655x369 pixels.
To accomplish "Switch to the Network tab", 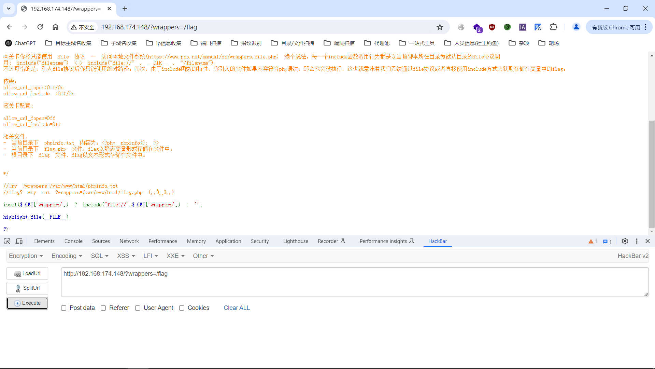I will pyautogui.click(x=129, y=241).
